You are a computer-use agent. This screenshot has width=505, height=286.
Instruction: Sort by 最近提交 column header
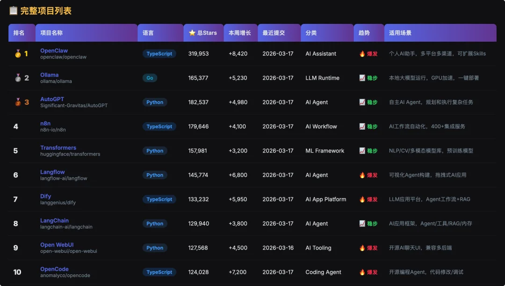[x=274, y=33]
